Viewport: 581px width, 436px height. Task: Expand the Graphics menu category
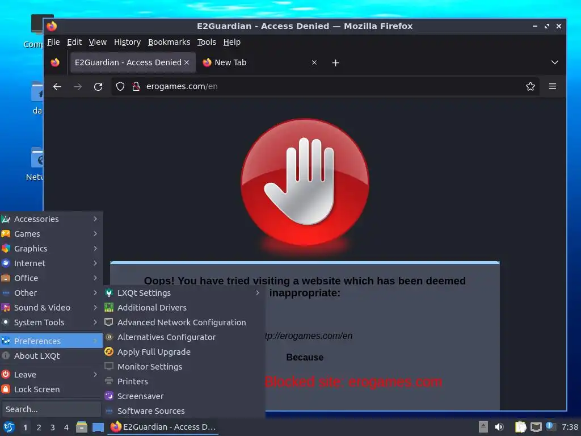pyautogui.click(x=51, y=249)
